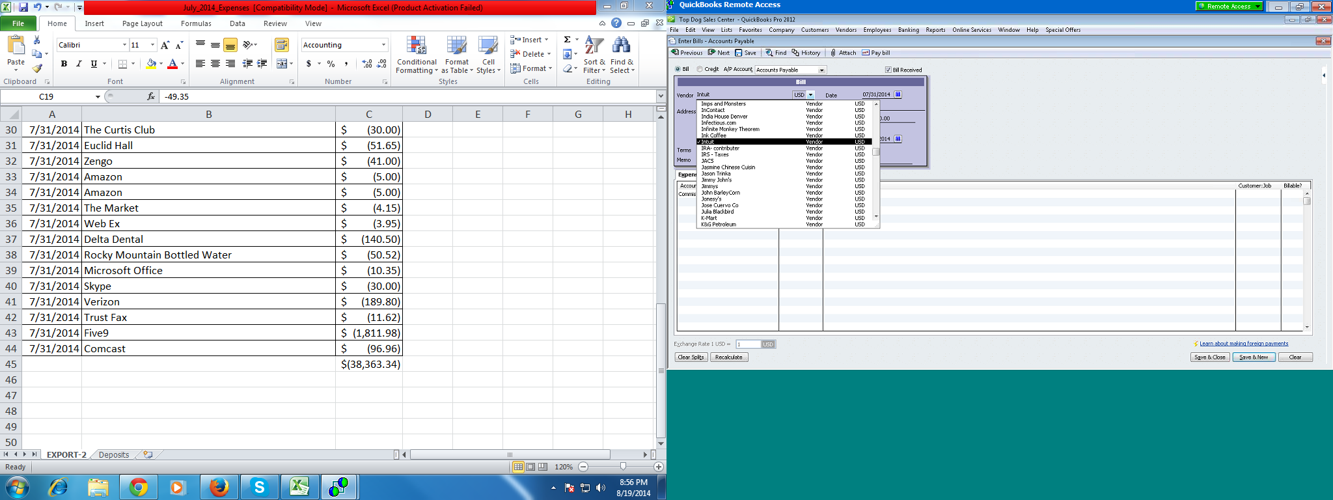
Task: Open Firefox from the Windows taskbar
Action: (x=219, y=487)
